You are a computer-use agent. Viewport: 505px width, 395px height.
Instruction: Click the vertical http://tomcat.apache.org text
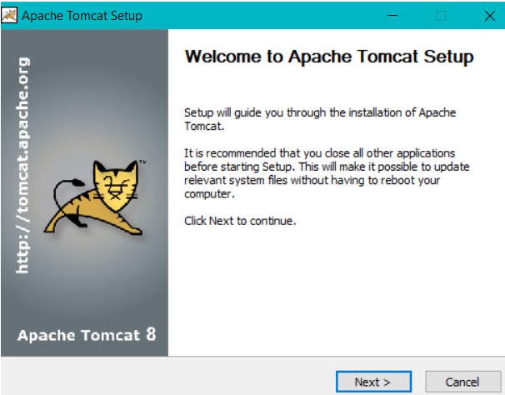(x=22, y=165)
